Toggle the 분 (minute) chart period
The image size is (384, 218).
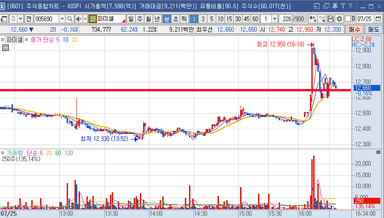coord(166,19)
